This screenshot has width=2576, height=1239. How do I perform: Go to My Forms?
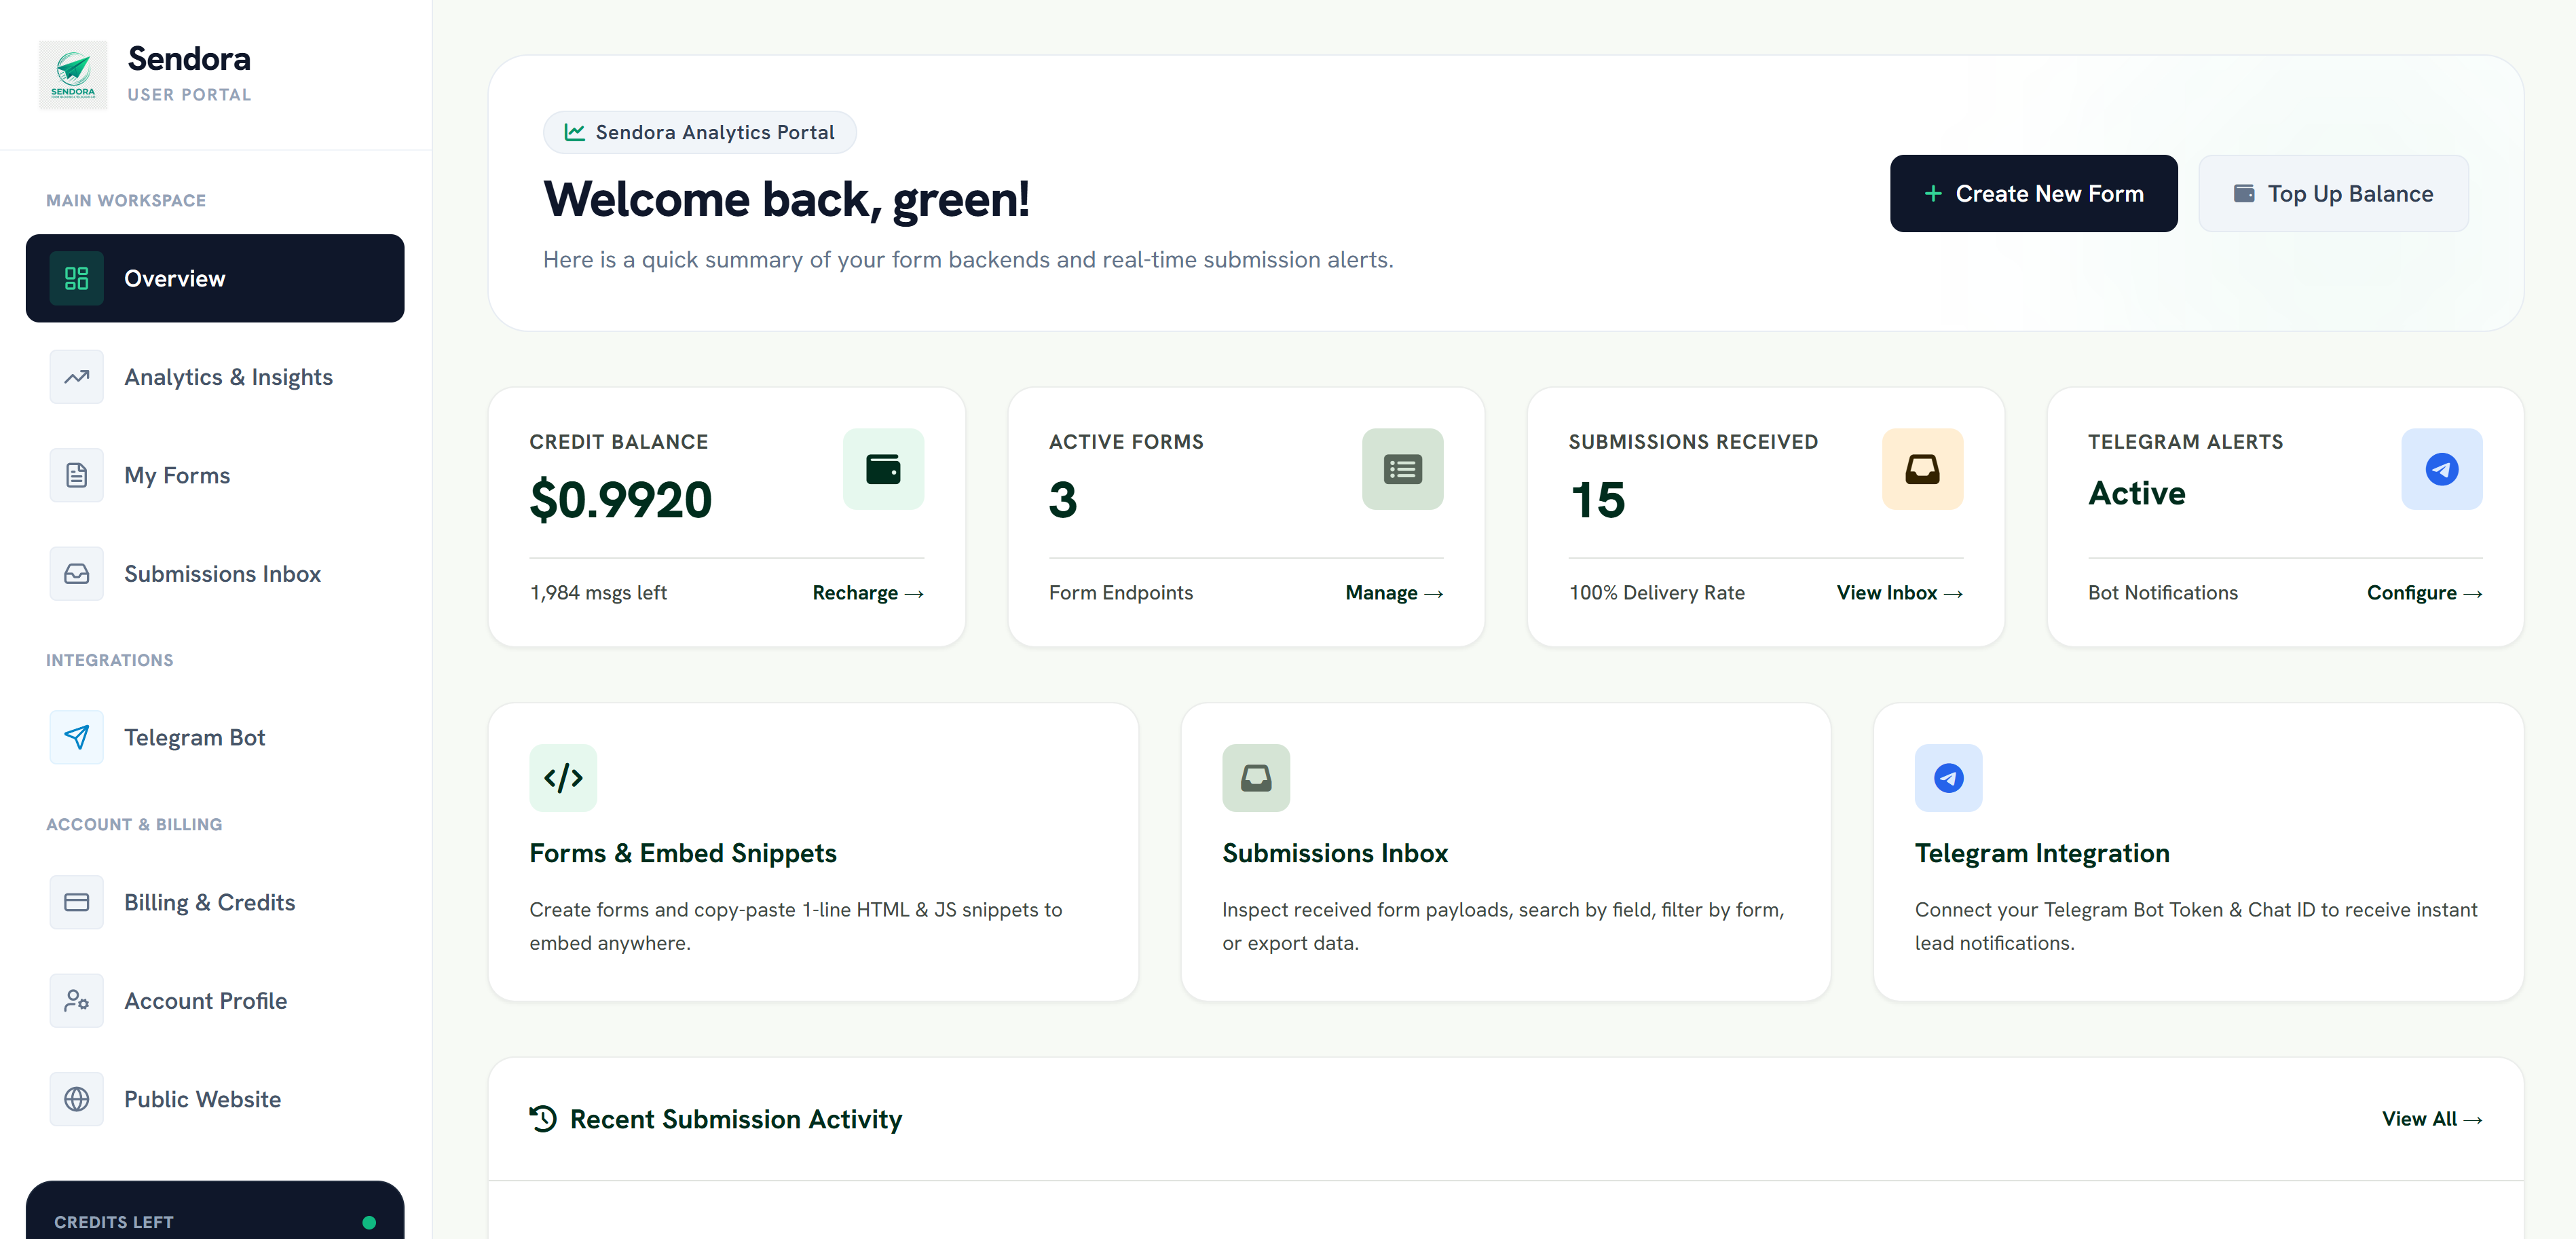215,475
